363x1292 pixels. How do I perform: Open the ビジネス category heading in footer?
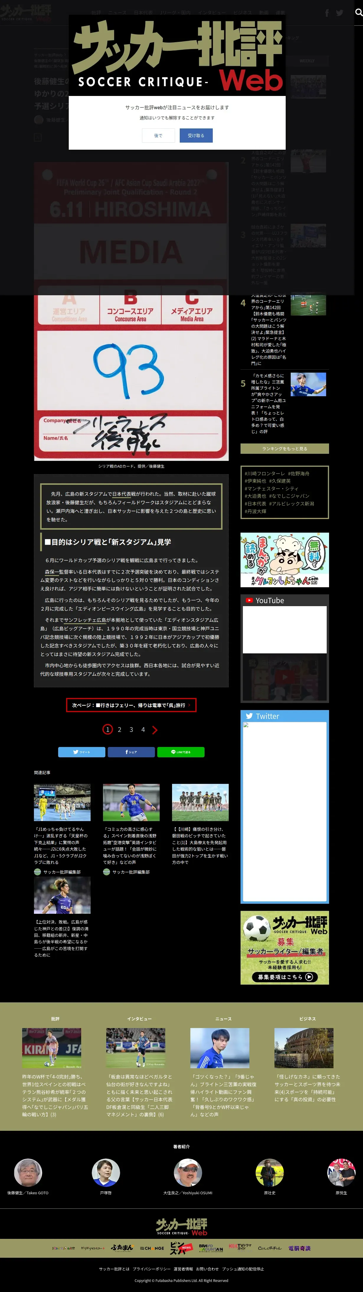click(307, 1019)
